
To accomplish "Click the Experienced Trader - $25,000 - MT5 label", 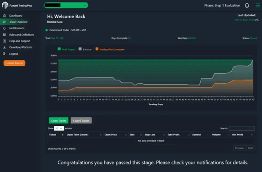I will pos(68,30).
